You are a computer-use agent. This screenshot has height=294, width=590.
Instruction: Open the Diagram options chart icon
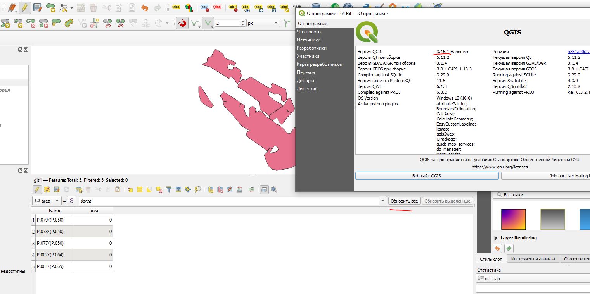point(189,7)
